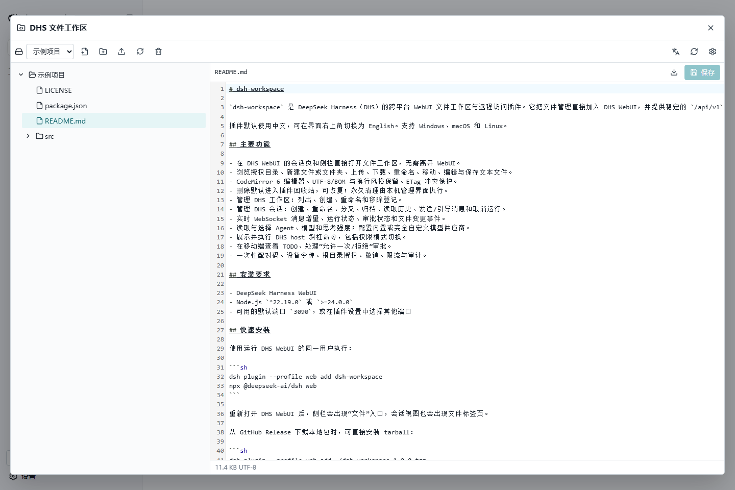This screenshot has height=490, width=735.
Task: Click the "使用运行 DHS WebUI 的同一用户执行:" line
Action: tap(290, 349)
